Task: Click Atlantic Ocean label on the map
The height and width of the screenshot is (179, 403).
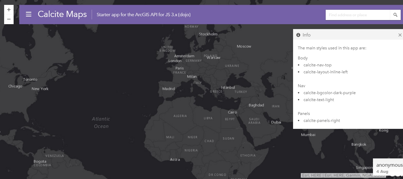Action: click(x=101, y=122)
